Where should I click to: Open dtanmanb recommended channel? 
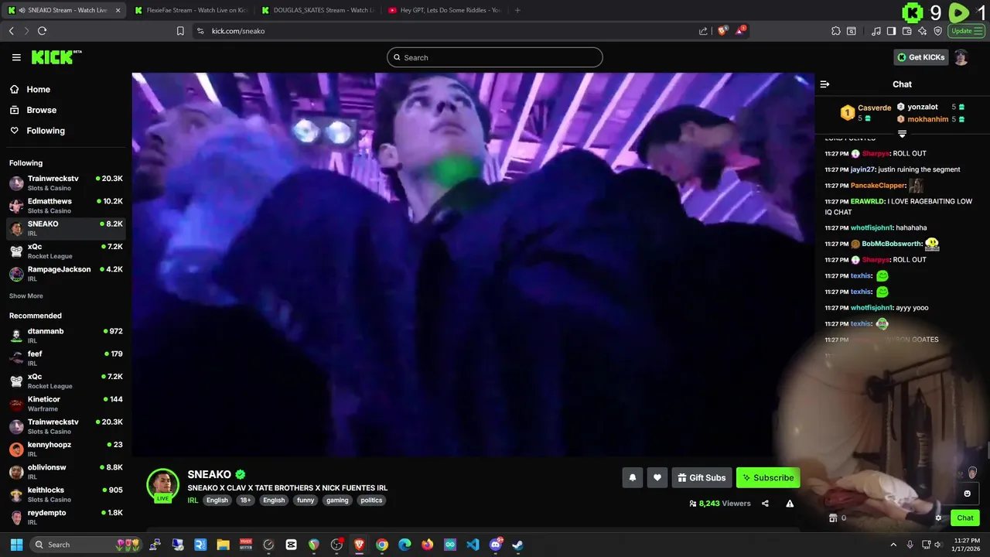point(66,335)
